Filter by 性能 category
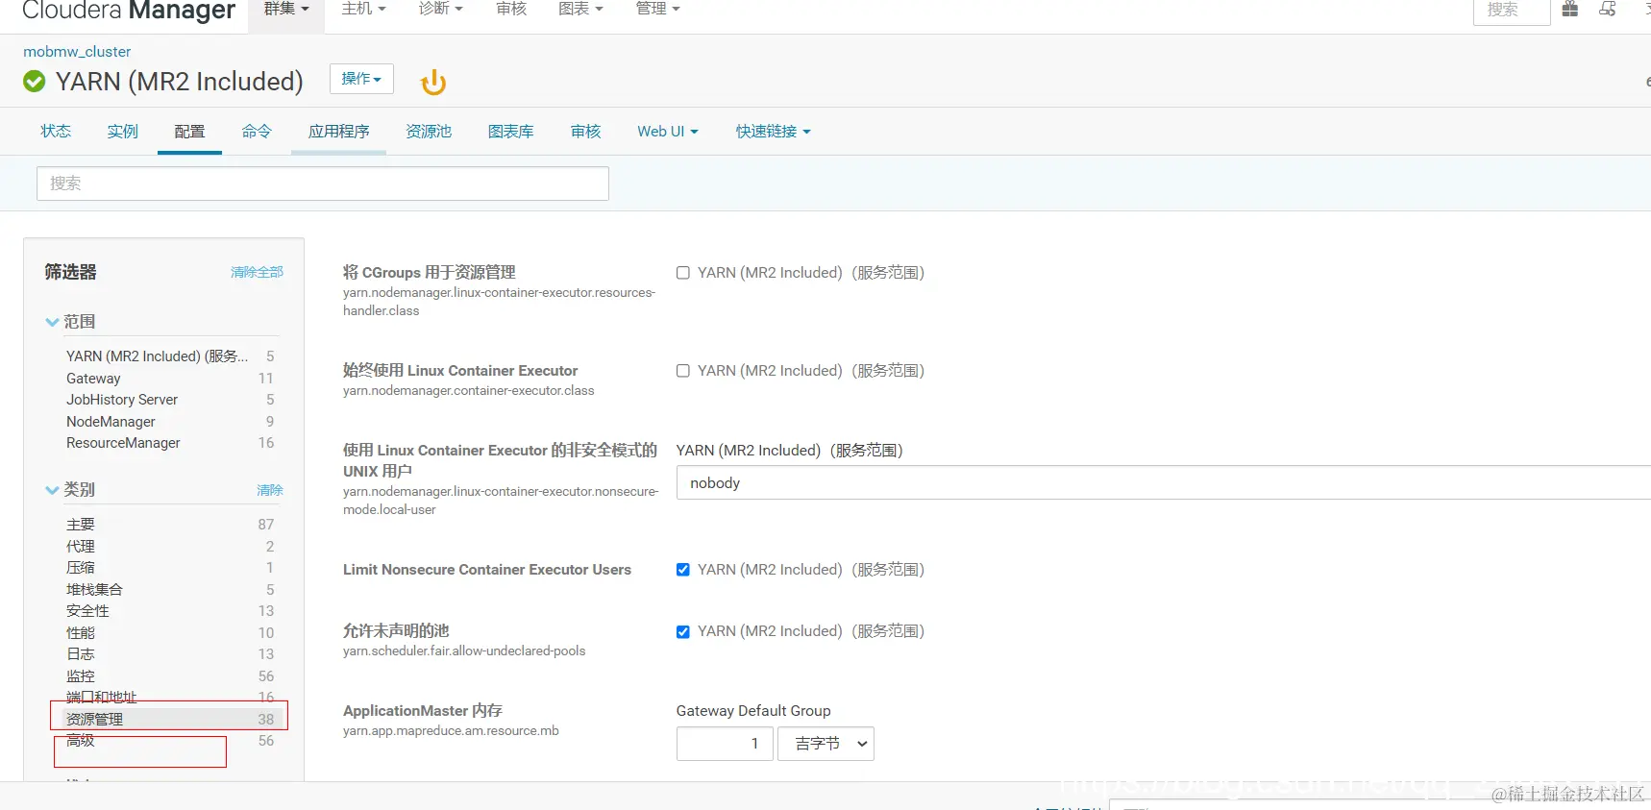 (169, 633)
